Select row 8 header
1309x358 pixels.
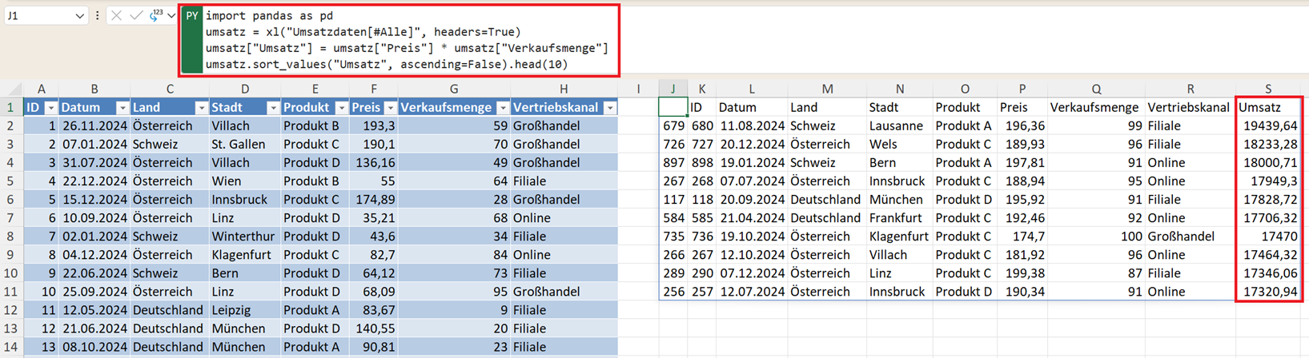pos(10,237)
